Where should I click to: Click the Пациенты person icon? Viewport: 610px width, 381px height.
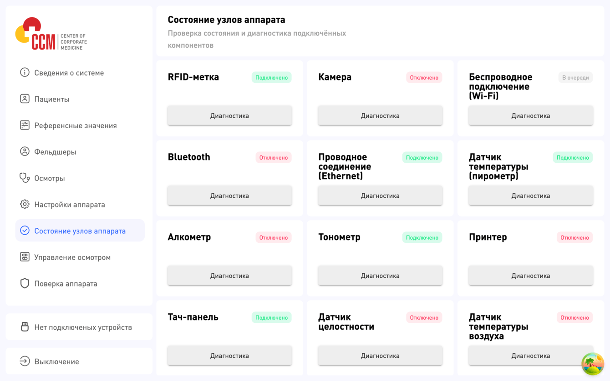25,99
